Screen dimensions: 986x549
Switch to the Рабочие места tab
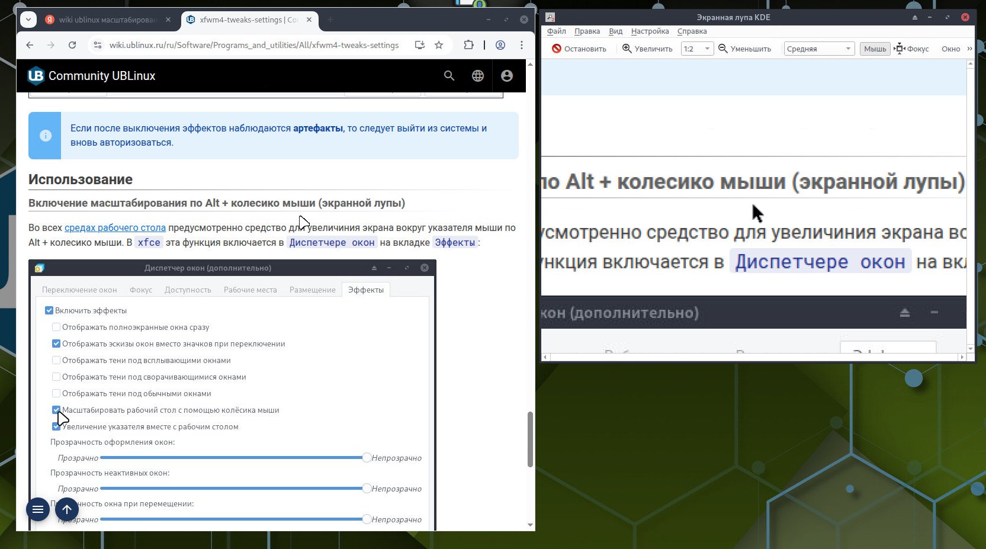click(250, 290)
